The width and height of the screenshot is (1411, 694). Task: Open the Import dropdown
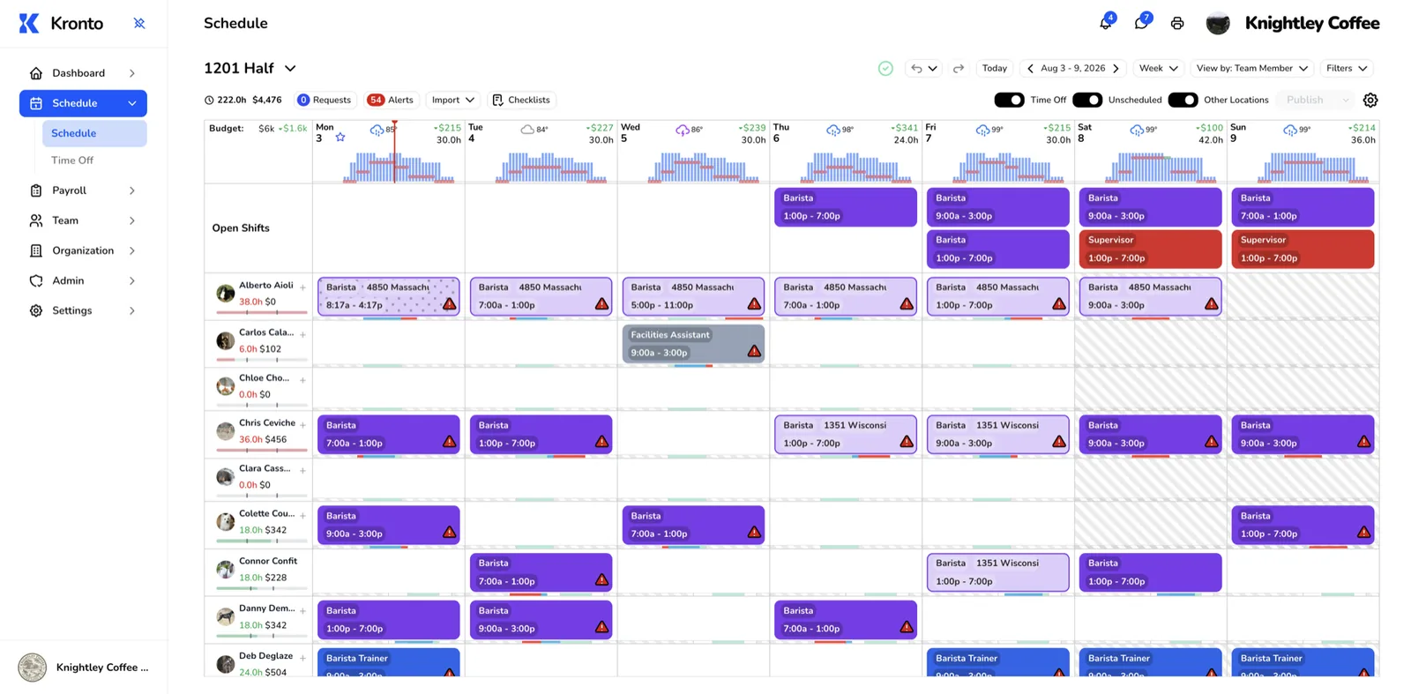tap(453, 101)
